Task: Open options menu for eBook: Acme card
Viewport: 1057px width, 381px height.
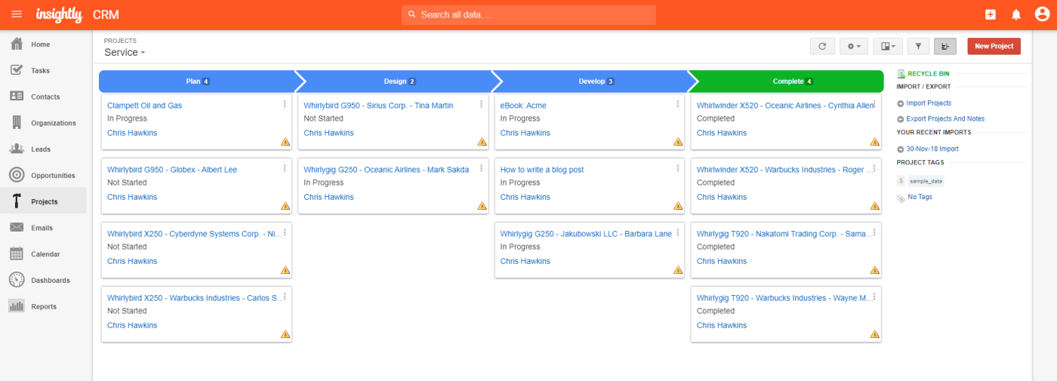Action: click(x=677, y=104)
